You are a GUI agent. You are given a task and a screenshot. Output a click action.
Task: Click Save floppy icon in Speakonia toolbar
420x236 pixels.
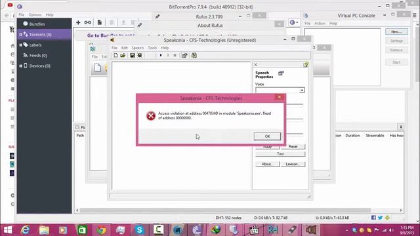click(133, 55)
